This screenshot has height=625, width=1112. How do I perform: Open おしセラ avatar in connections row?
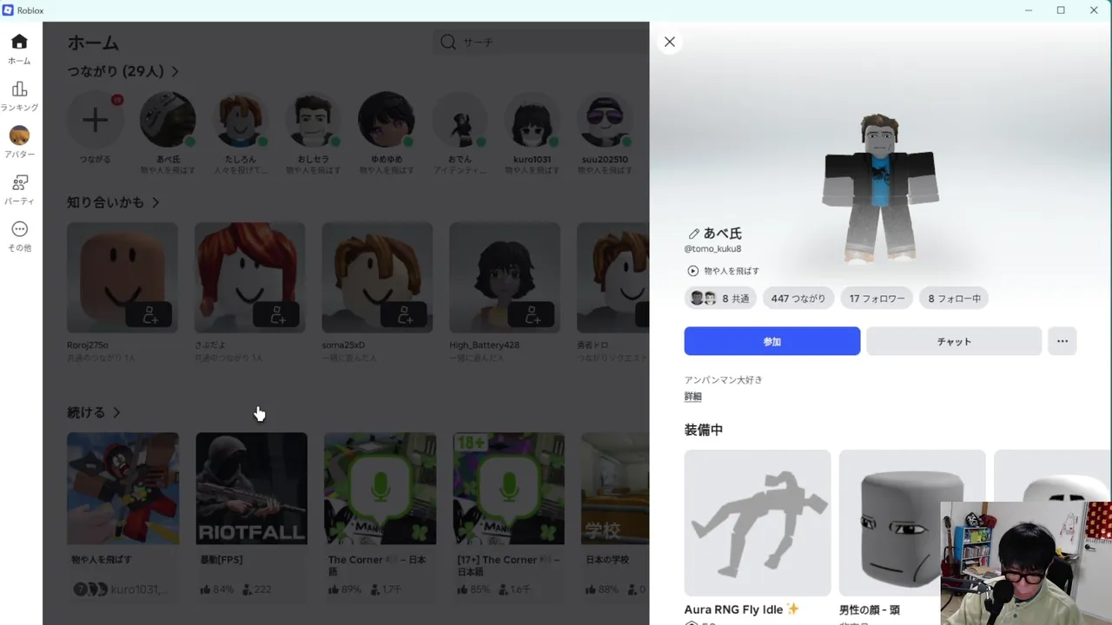click(x=314, y=120)
